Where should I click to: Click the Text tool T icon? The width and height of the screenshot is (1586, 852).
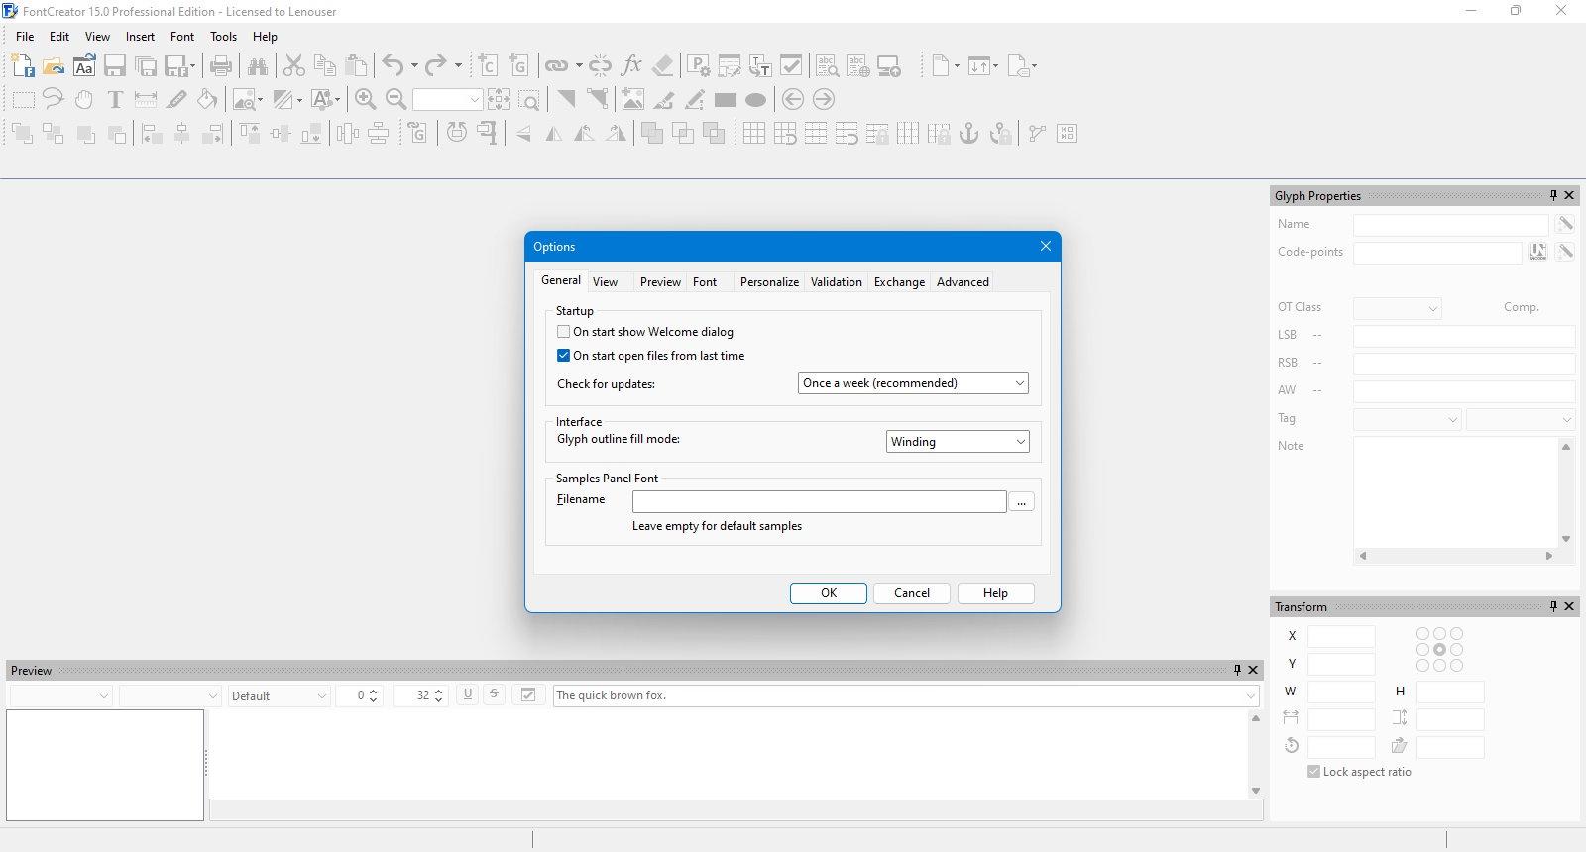coord(115,99)
